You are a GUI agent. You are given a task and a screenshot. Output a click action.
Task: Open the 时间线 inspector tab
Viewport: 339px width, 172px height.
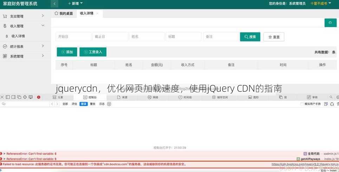click(x=185, y=98)
